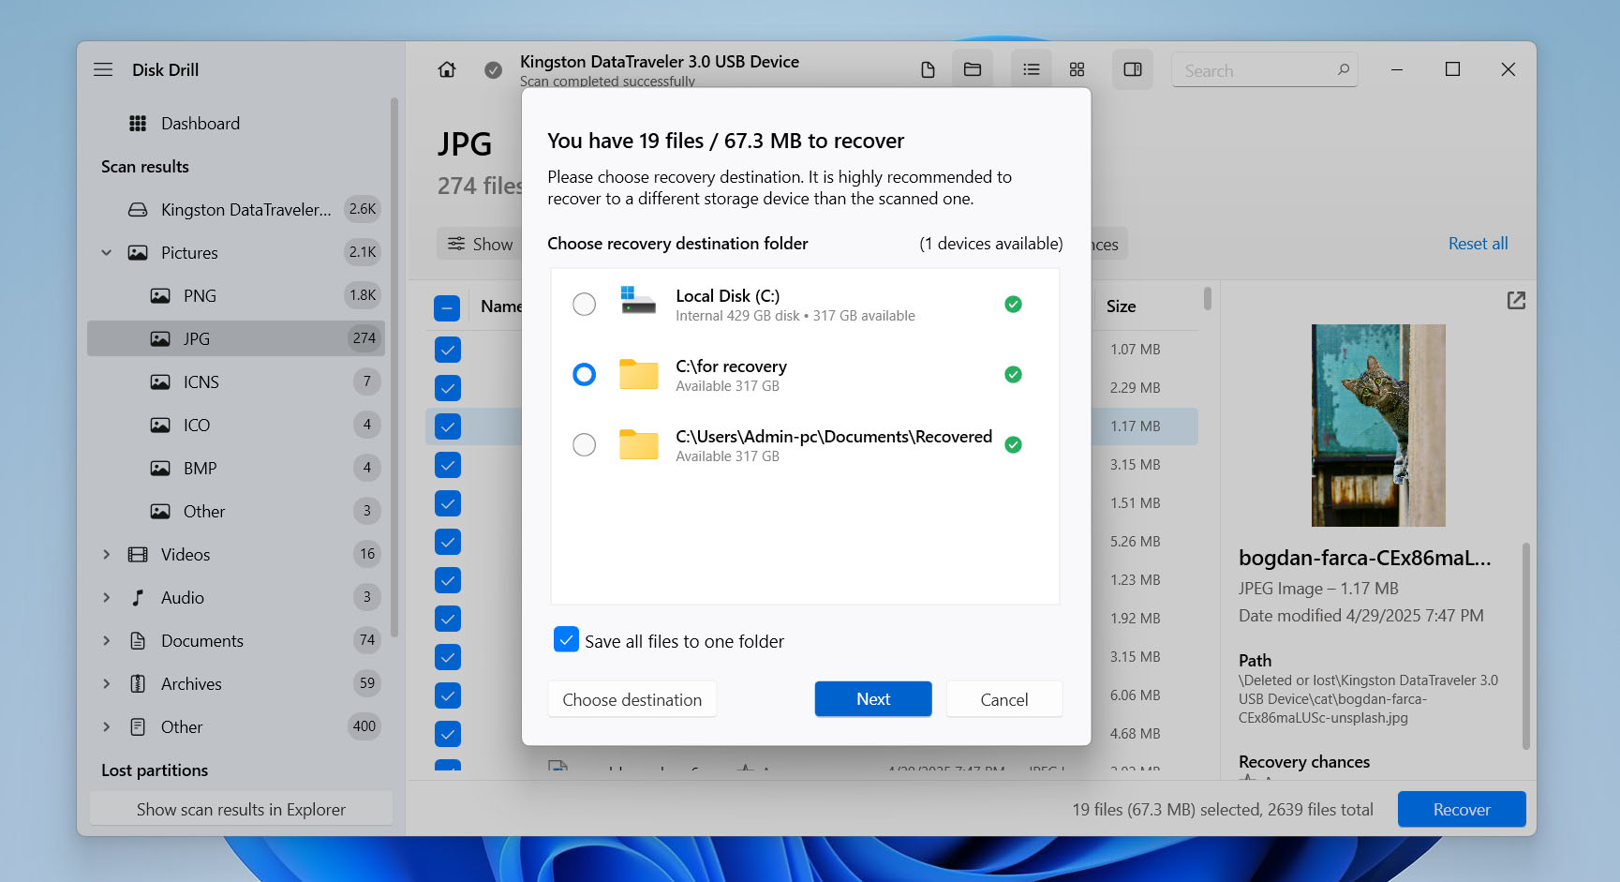The width and height of the screenshot is (1620, 882).
Task: Click the Archives zip icon
Action: 138,684
